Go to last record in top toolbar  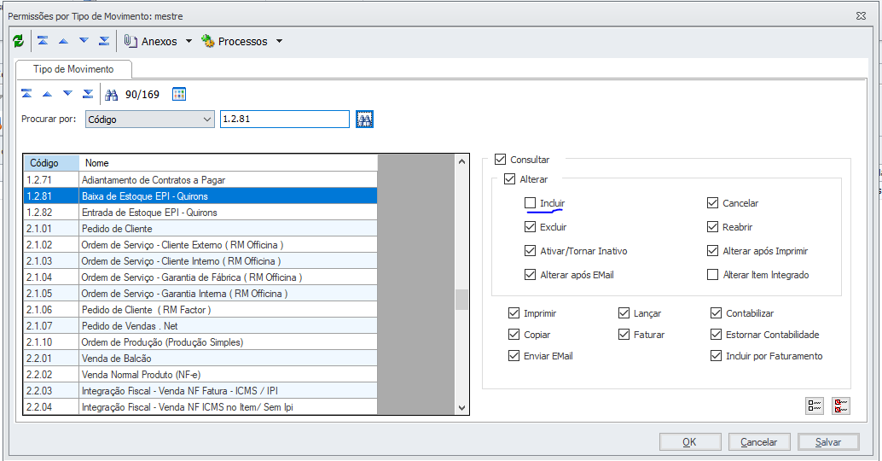click(103, 41)
